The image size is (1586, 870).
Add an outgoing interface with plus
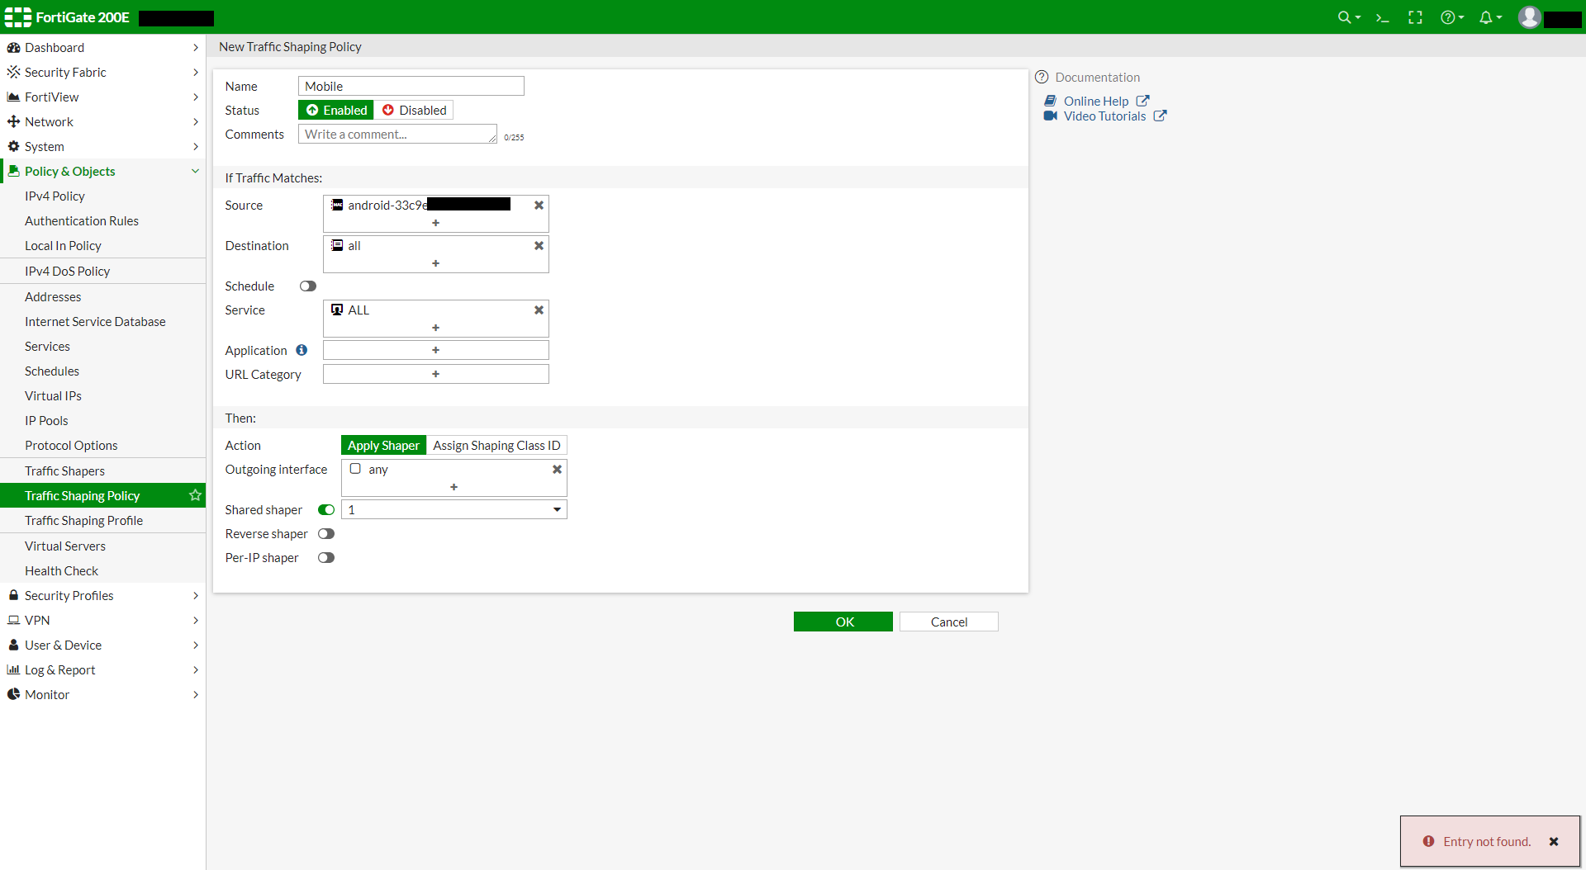click(x=453, y=487)
